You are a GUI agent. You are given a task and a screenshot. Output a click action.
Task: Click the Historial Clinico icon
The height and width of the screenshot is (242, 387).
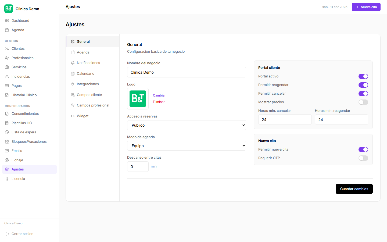point(7,95)
